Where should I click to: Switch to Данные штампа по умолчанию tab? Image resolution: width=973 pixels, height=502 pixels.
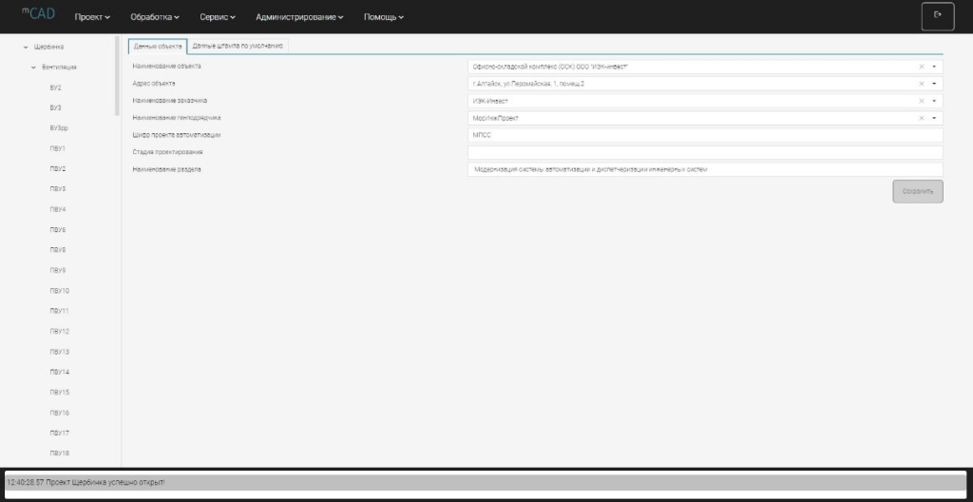click(x=238, y=46)
